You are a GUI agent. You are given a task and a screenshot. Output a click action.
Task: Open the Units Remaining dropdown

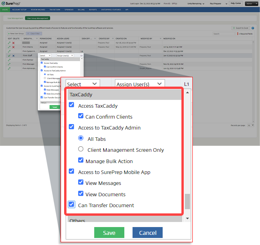point(196,4)
